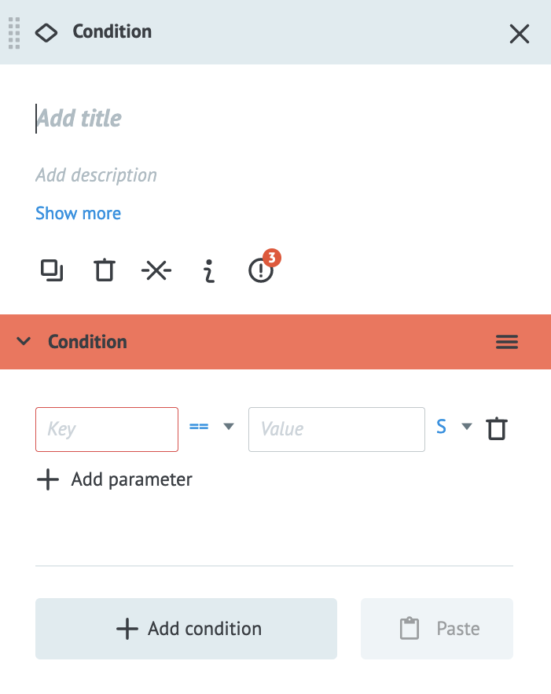Viewport: 551px width, 694px height.
Task: Collapse the orange Condition section
Action: (24, 341)
